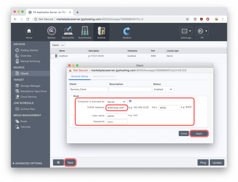
Task: Open the Backup module icon
Action: coord(52,31)
